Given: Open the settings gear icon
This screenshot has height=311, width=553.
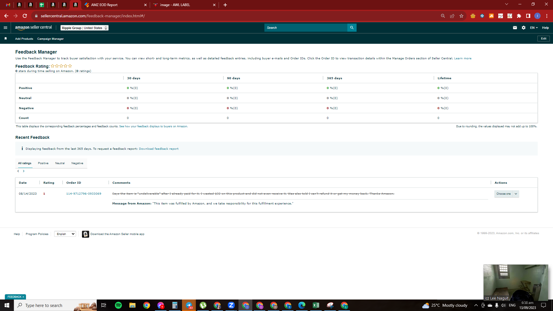Looking at the screenshot, I should pyautogui.click(x=524, y=28).
